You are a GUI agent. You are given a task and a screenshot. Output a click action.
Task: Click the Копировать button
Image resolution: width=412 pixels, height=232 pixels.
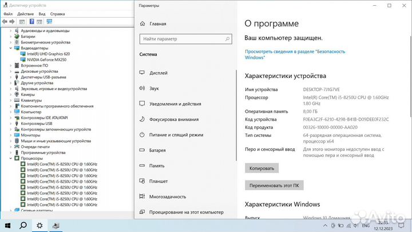(262, 168)
